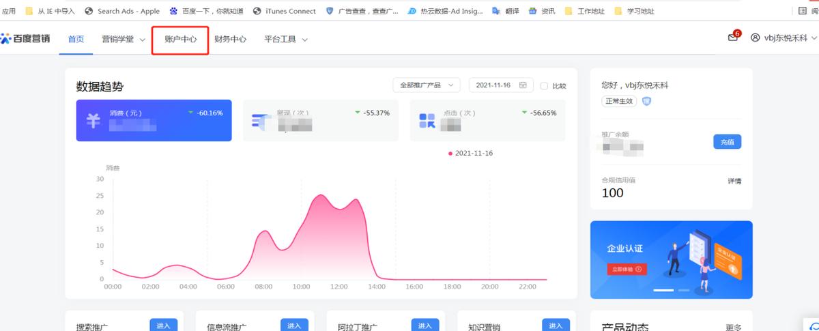Open the 2021-11-16 date picker field
The image size is (819, 331).
click(501, 85)
